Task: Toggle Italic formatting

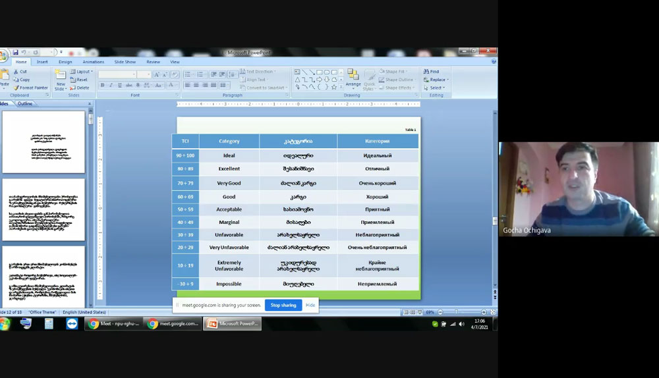Action: (110, 85)
